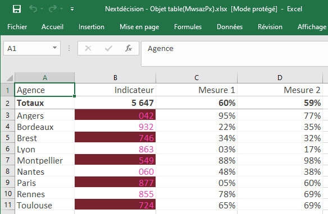Click the Nantes cell
The image size is (328, 214).
(44, 171)
